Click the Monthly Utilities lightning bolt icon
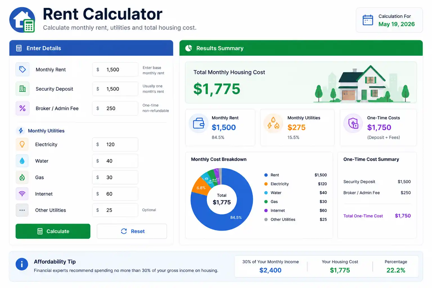Viewport: 432px width, 288px height. click(21, 131)
